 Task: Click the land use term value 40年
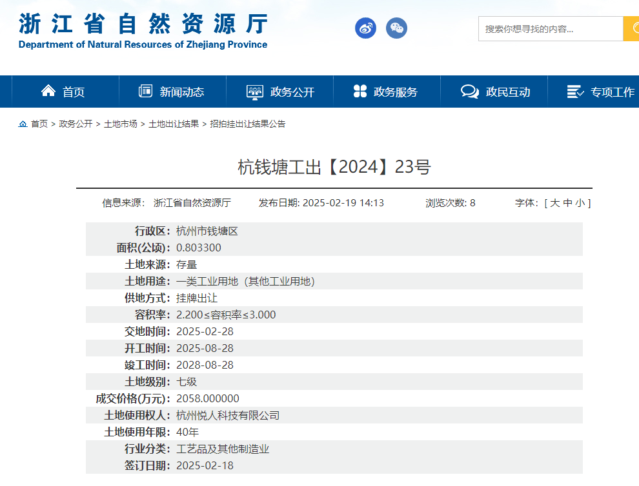[187, 432]
